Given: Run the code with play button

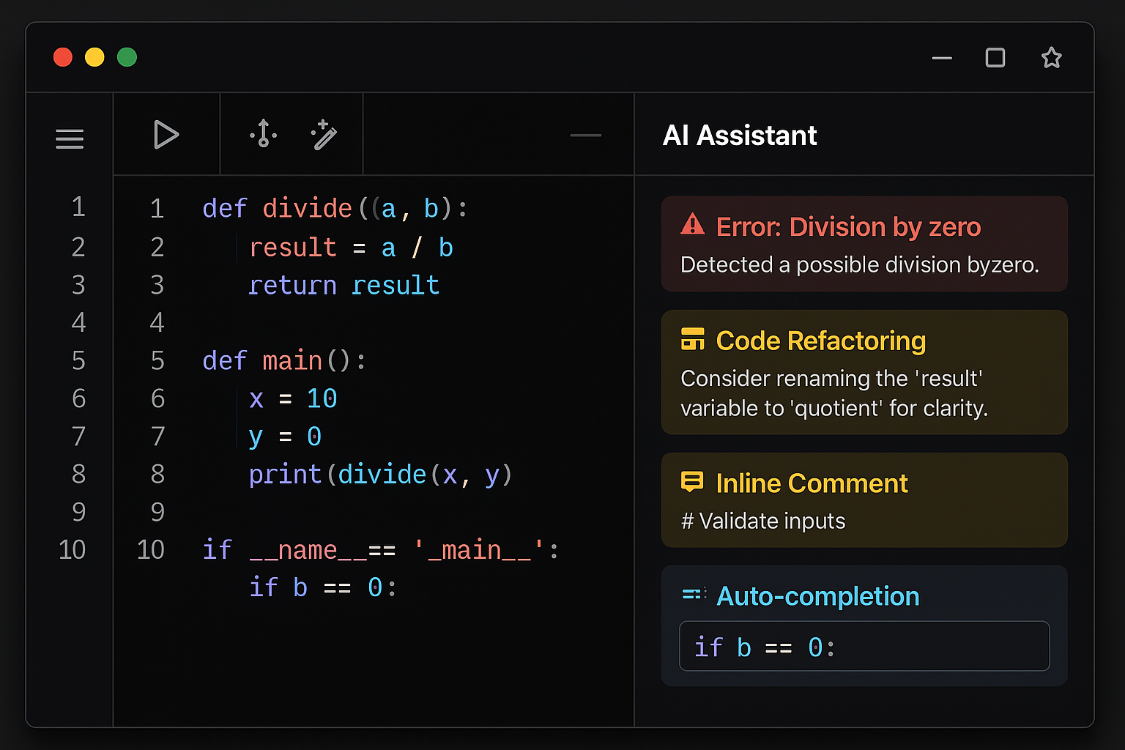Looking at the screenshot, I should [x=166, y=135].
